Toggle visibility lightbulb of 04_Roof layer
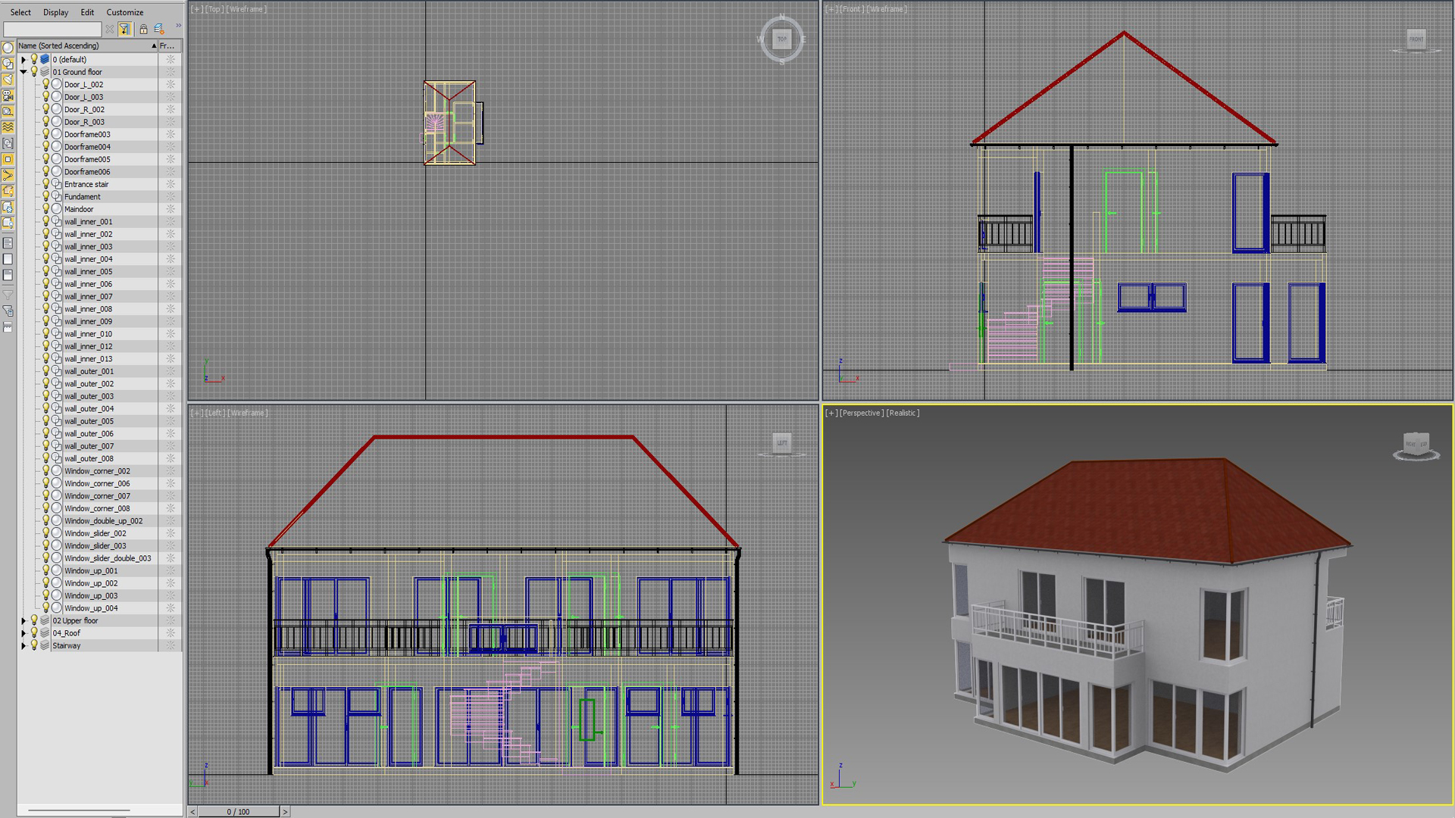The image size is (1455, 818). 34,632
